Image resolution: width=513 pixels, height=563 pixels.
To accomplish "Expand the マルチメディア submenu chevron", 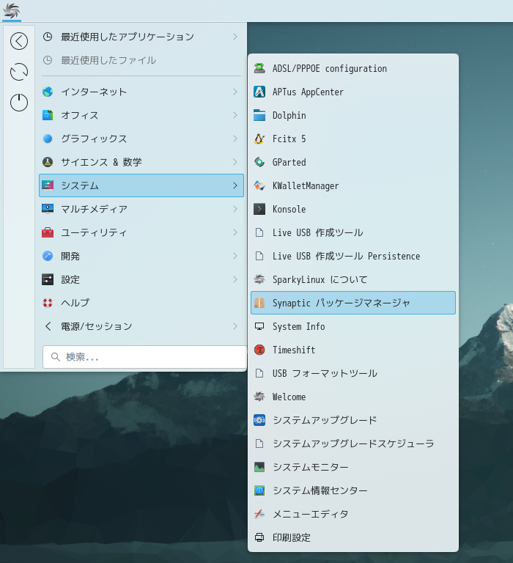I will [235, 209].
